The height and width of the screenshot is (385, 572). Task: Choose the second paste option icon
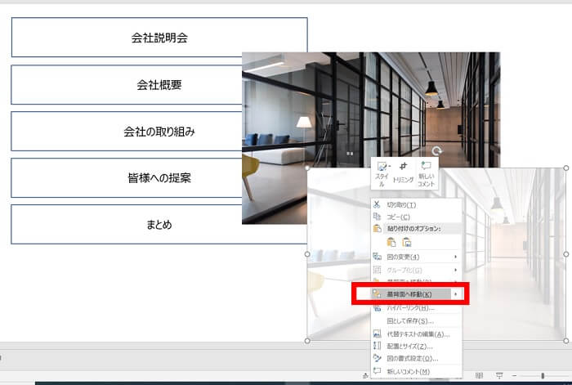[x=406, y=242]
